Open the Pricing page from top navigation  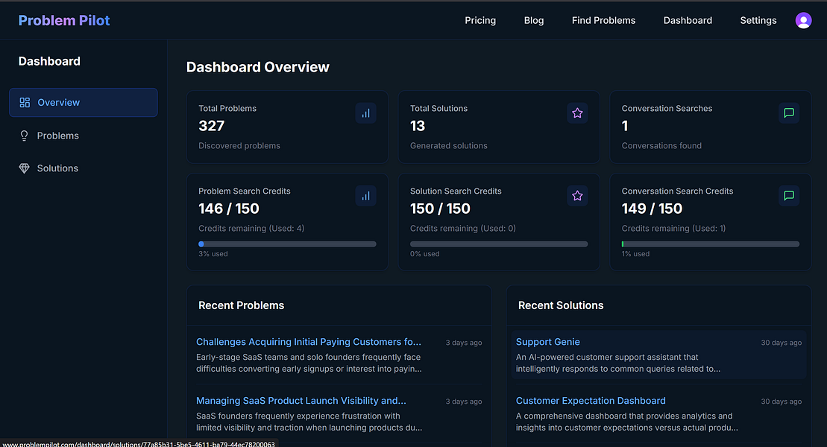pyautogui.click(x=480, y=21)
